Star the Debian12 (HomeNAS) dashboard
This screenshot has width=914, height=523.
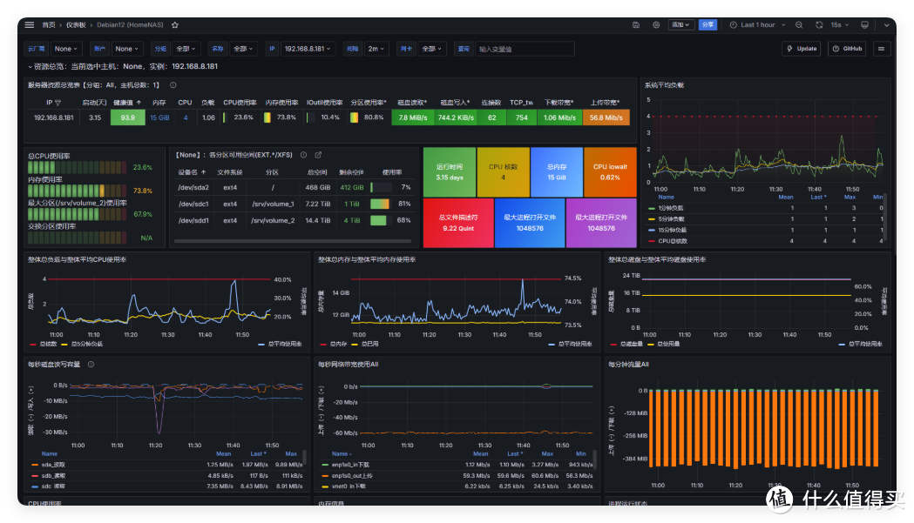pyautogui.click(x=175, y=25)
